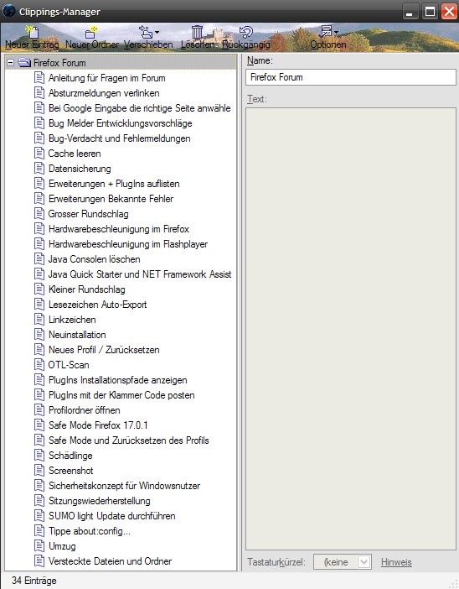
Task: Click the Rückgängig undo icon
Action: [245, 32]
